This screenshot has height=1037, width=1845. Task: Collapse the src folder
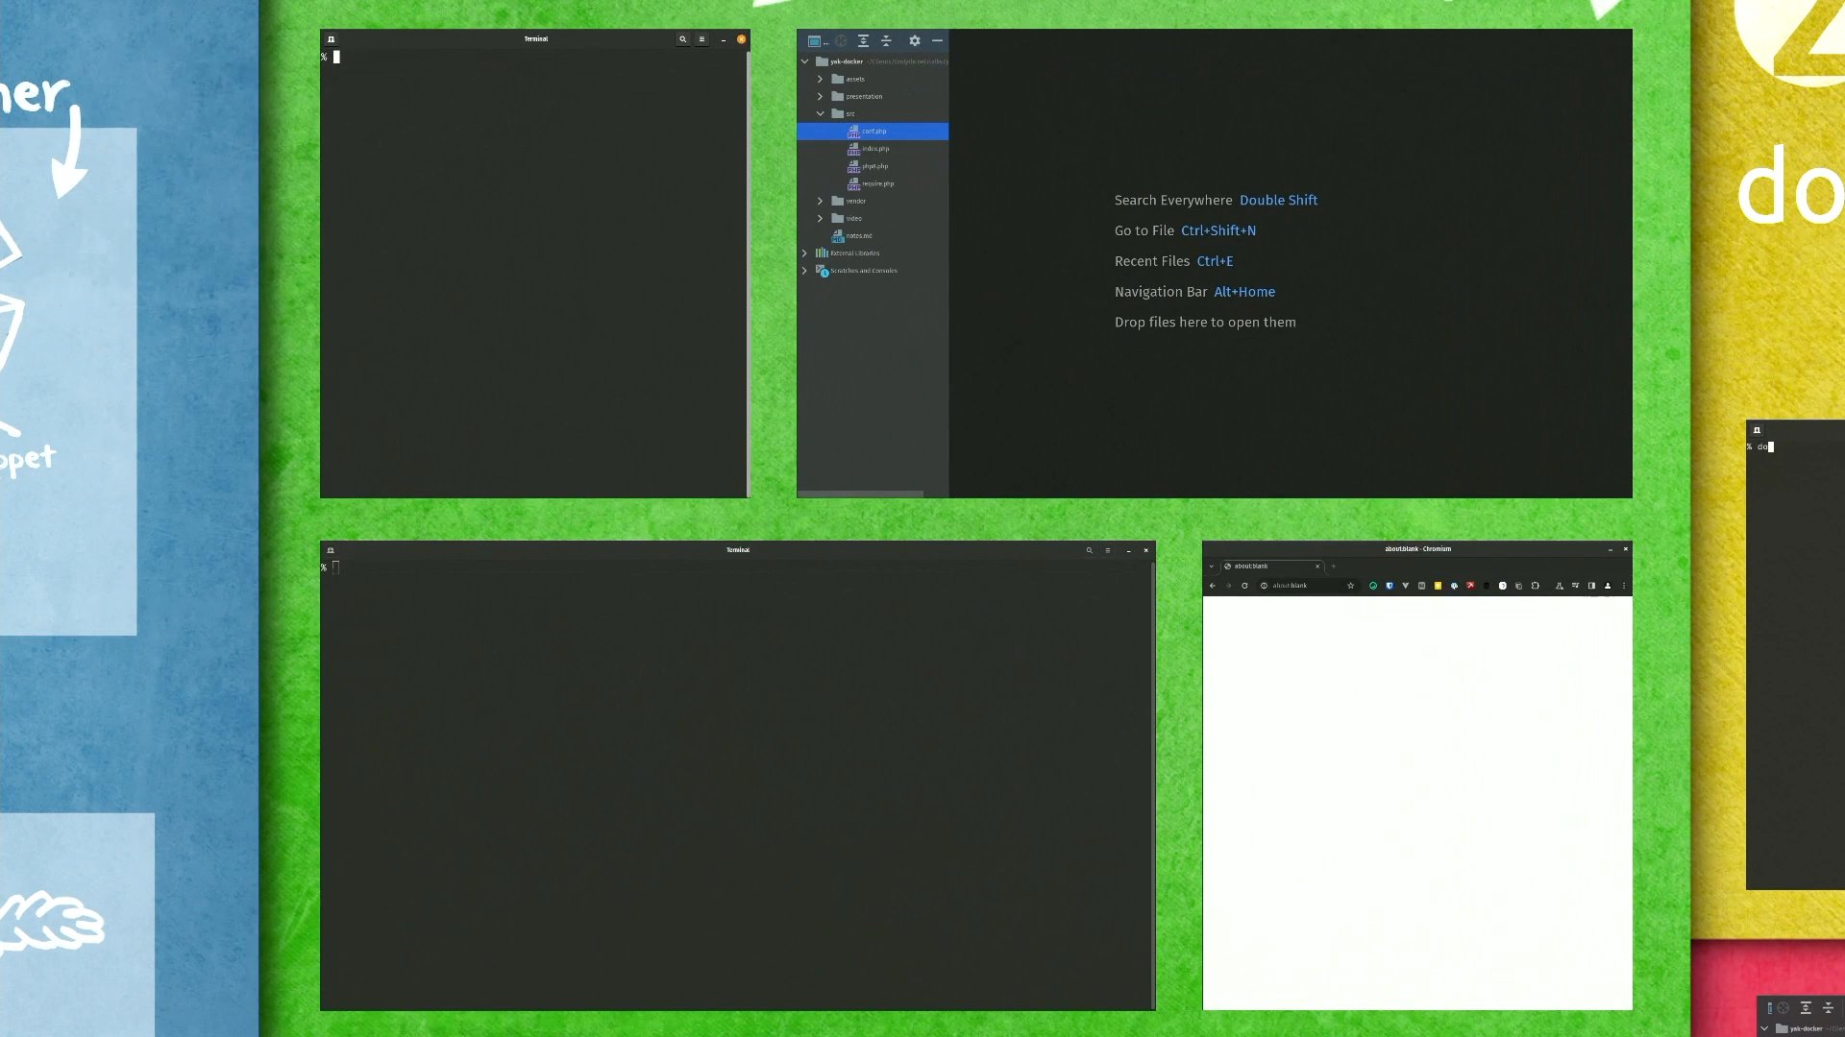tap(821, 114)
